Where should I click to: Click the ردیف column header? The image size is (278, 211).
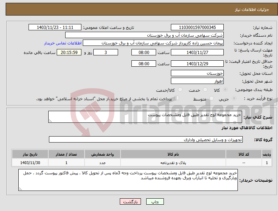pyautogui.click(x=267, y=154)
